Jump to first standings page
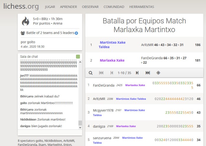Image resolution: width=206 pixels, height=146 pixels. pyautogui.click(x=101, y=73)
